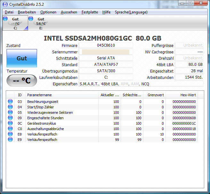The width and height of the screenshot is (210, 194).
Task: Click status orb for Start/Stop Zähler row
Action: [10, 107]
